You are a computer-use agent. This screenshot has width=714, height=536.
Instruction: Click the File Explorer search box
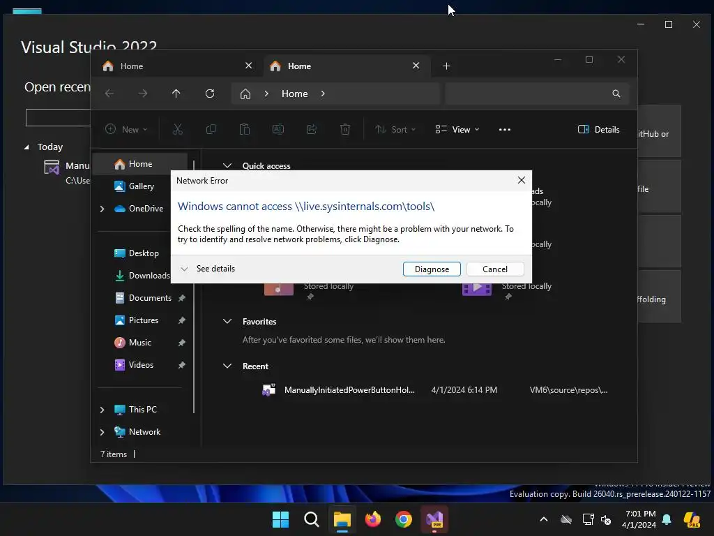point(538,94)
